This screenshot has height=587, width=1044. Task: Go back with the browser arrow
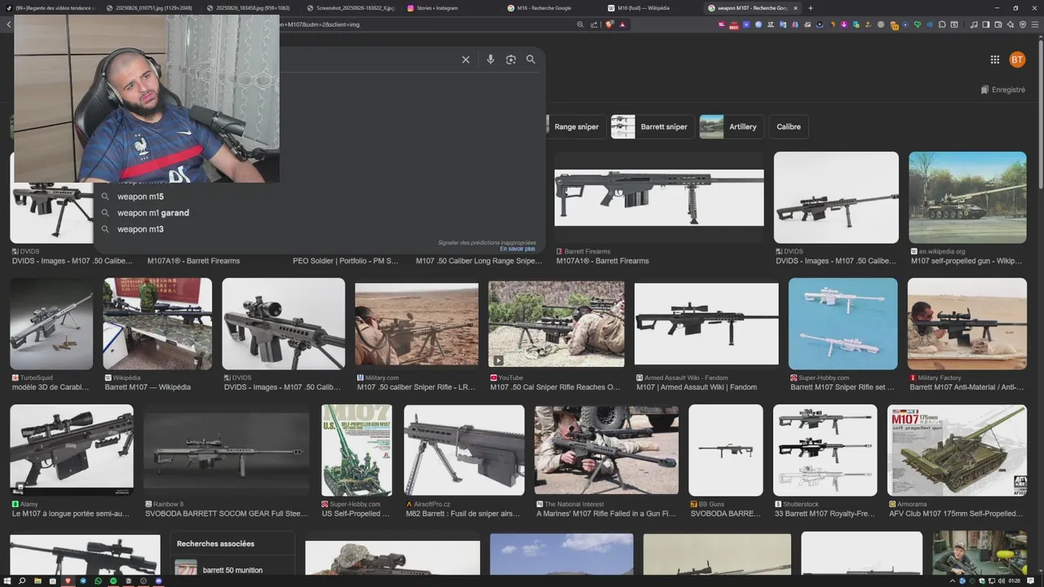[x=8, y=24]
